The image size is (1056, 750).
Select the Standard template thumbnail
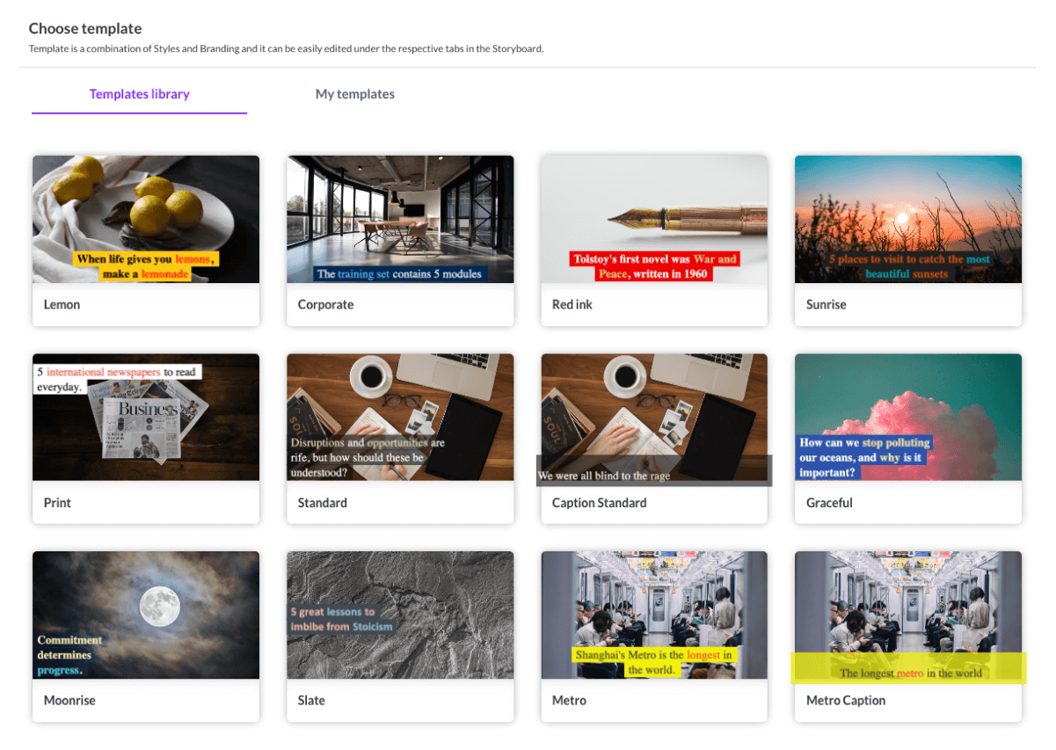(400, 417)
